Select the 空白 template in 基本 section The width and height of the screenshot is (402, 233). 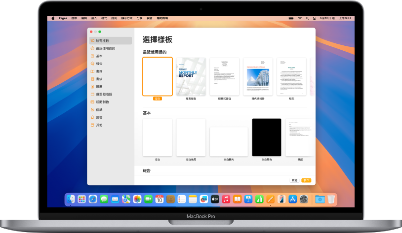click(158, 137)
